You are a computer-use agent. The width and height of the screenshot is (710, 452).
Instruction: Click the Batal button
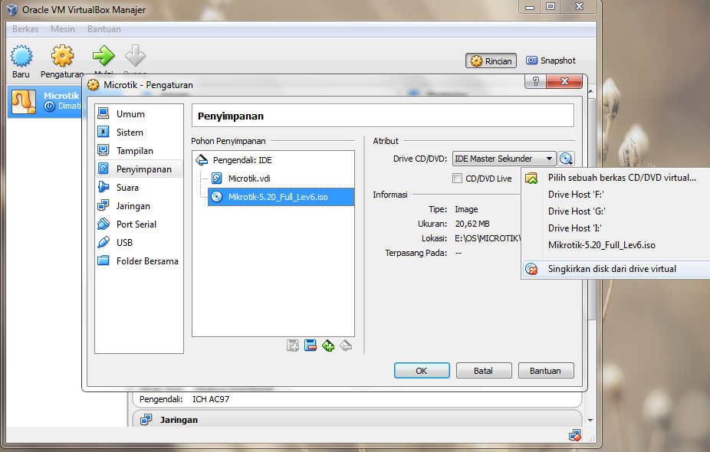pos(484,371)
